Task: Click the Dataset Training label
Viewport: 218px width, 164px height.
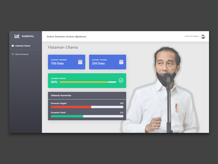Action: pos(59,60)
